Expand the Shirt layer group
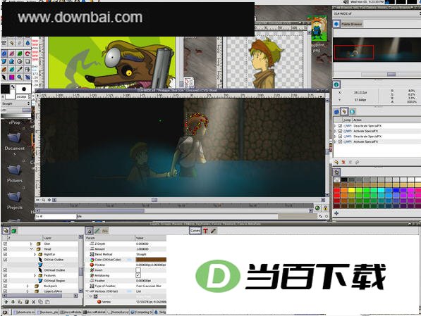 pyautogui.click(x=31, y=244)
